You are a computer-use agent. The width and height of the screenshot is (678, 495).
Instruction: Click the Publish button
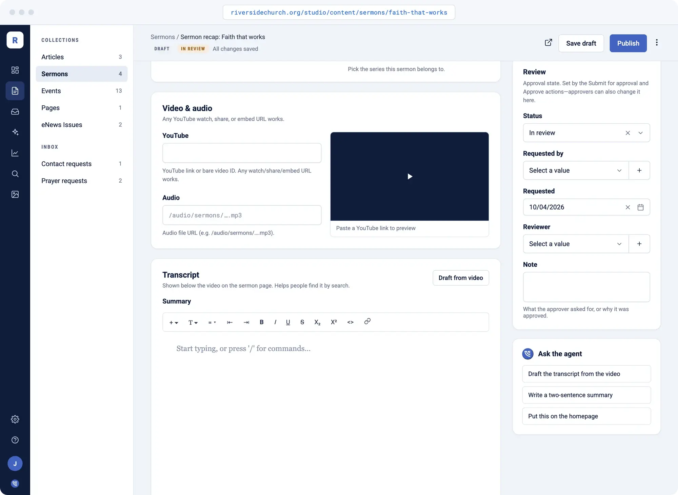[628, 43]
